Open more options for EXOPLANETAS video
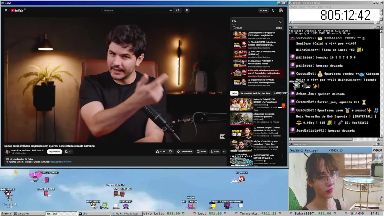This screenshot has width=384, height=216. (x=283, y=155)
